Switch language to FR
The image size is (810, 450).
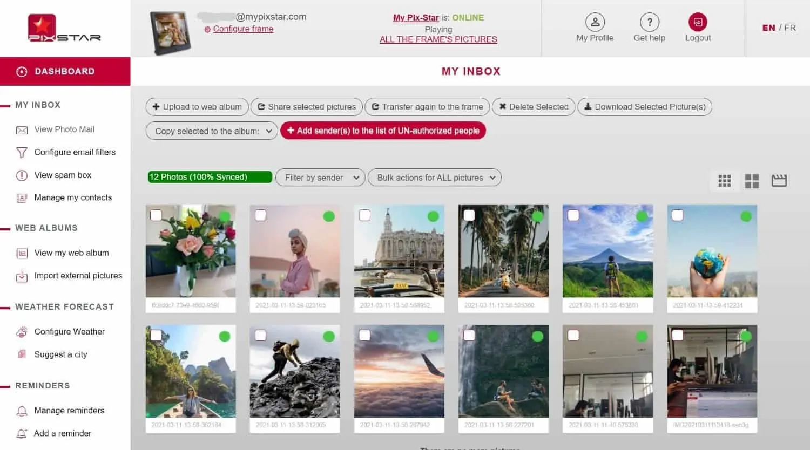pyautogui.click(x=790, y=28)
